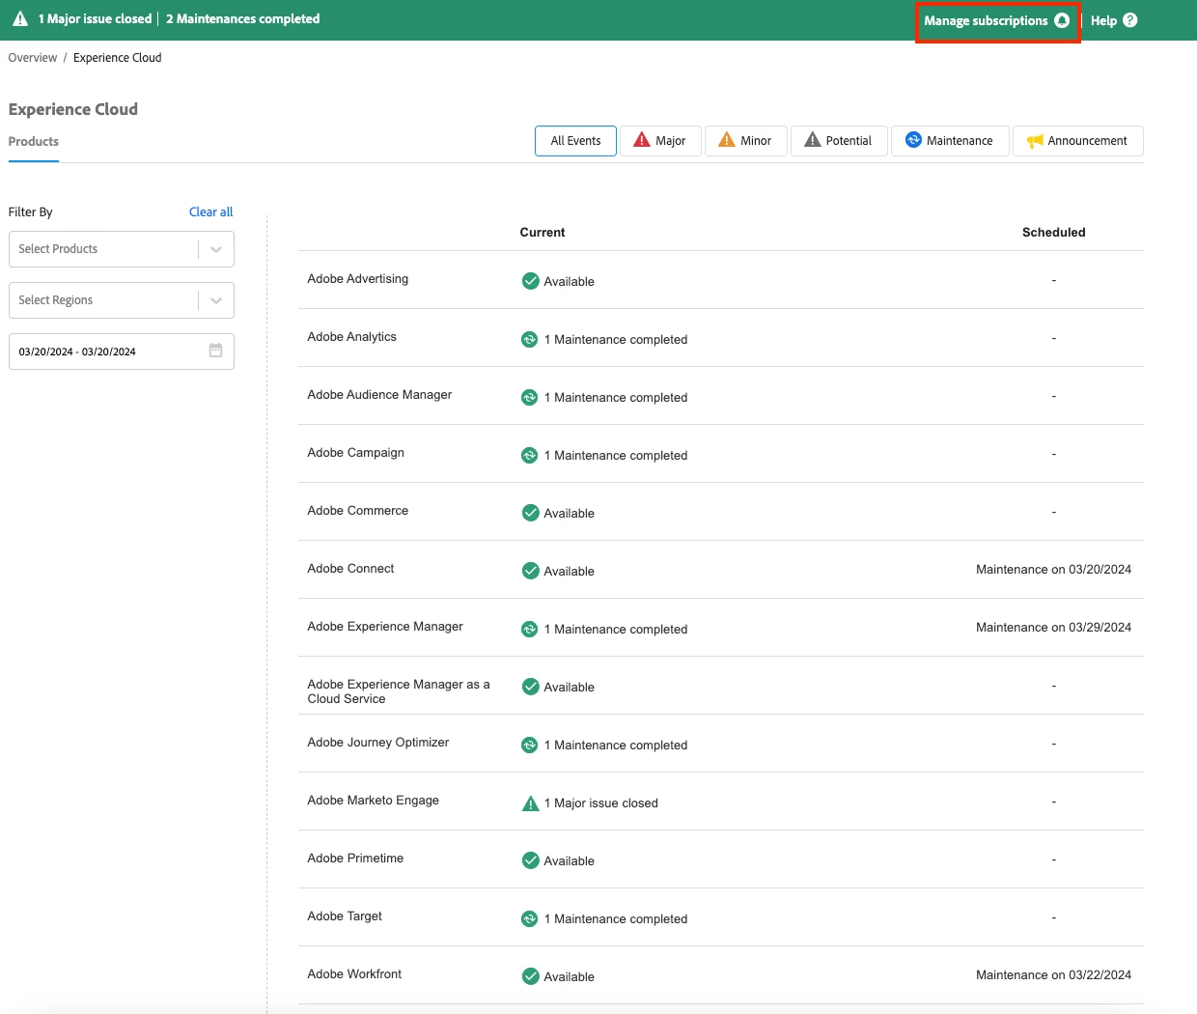Select the Adobe Primetime product name

(x=355, y=859)
